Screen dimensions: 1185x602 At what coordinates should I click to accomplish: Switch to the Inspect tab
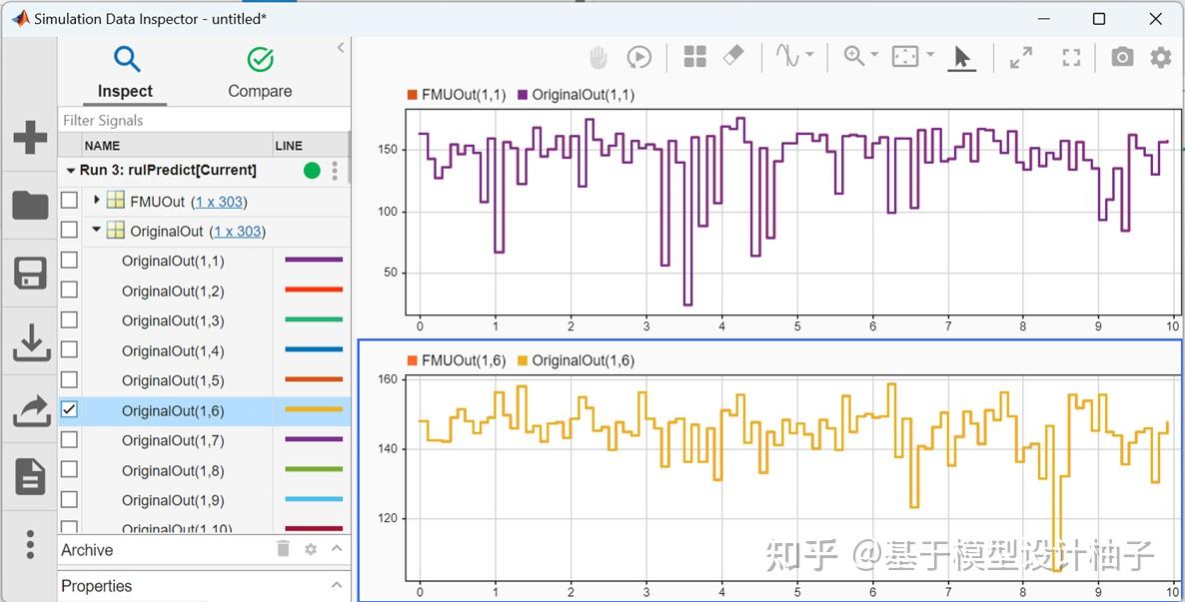click(125, 74)
